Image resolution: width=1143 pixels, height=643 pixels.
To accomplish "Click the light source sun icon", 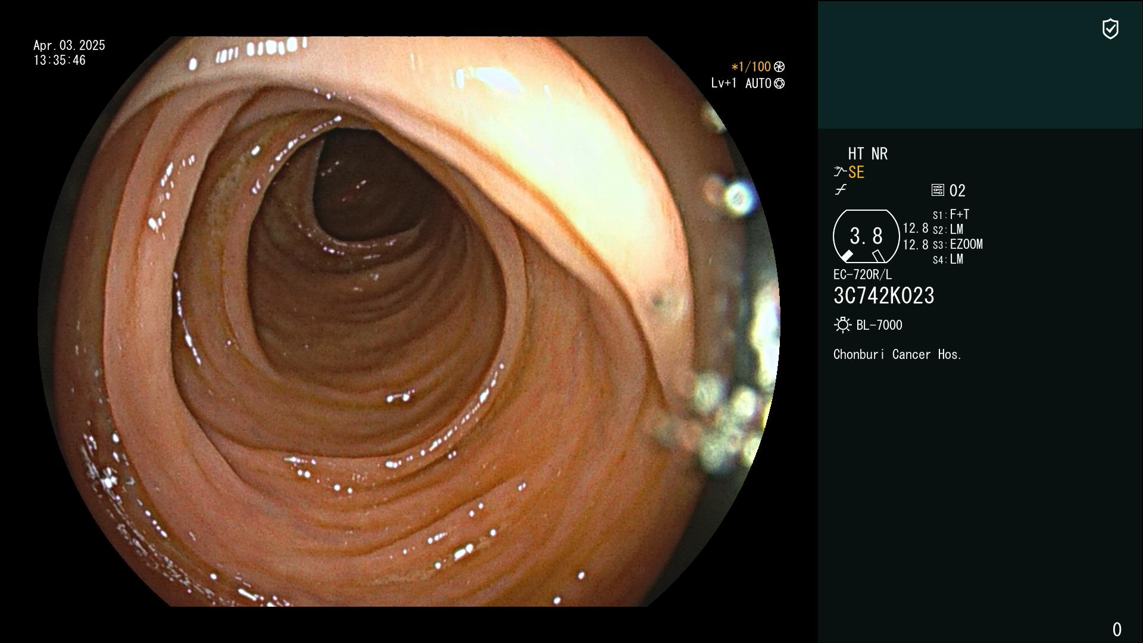I will pos(842,324).
